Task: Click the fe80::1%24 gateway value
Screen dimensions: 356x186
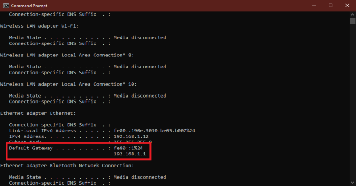Action: 127,149
